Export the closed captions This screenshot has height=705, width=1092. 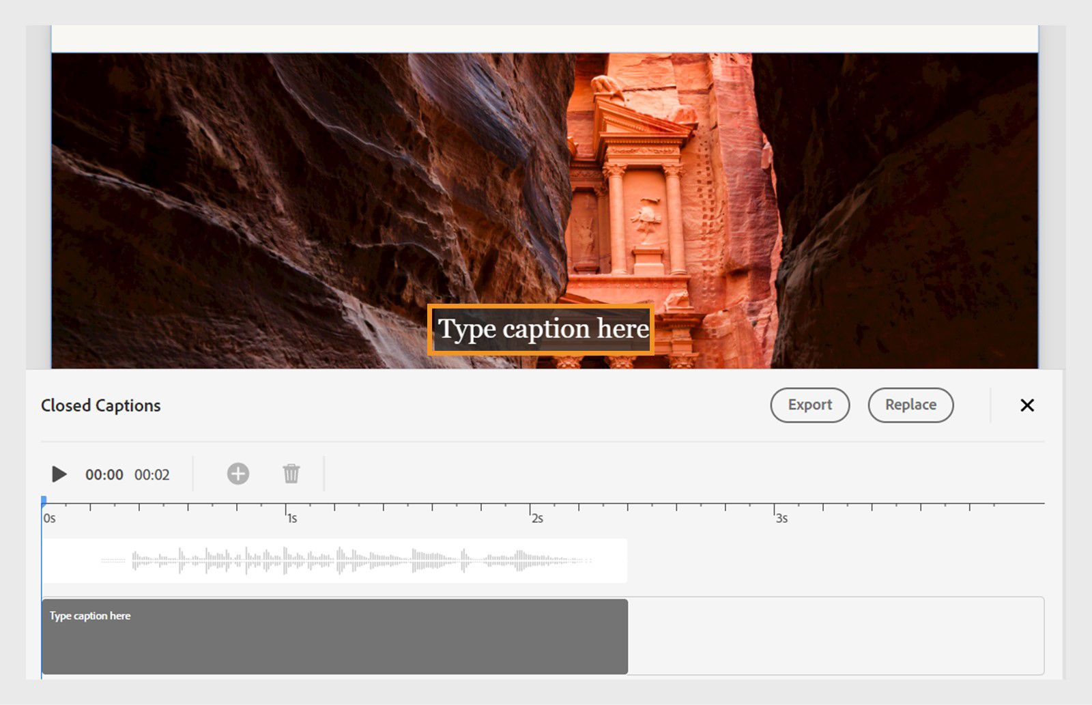[809, 405]
